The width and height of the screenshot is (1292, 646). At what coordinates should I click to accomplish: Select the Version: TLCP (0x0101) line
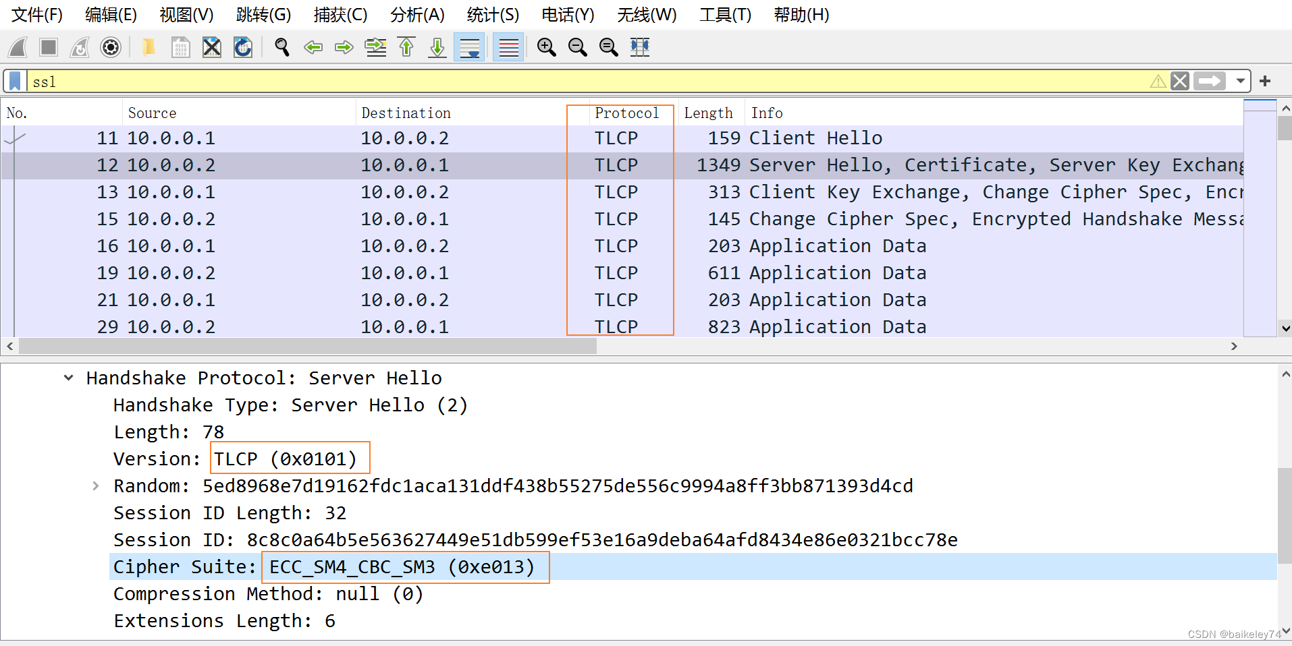[235, 459]
